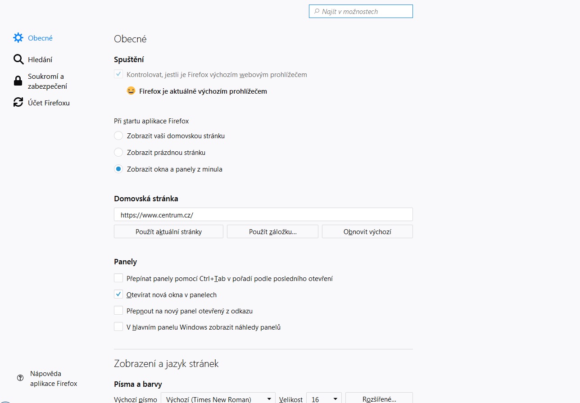
Task: Select Zobrazit vaši domovskou stránku option
Action: pyautogui.click(x=118, y=136)
